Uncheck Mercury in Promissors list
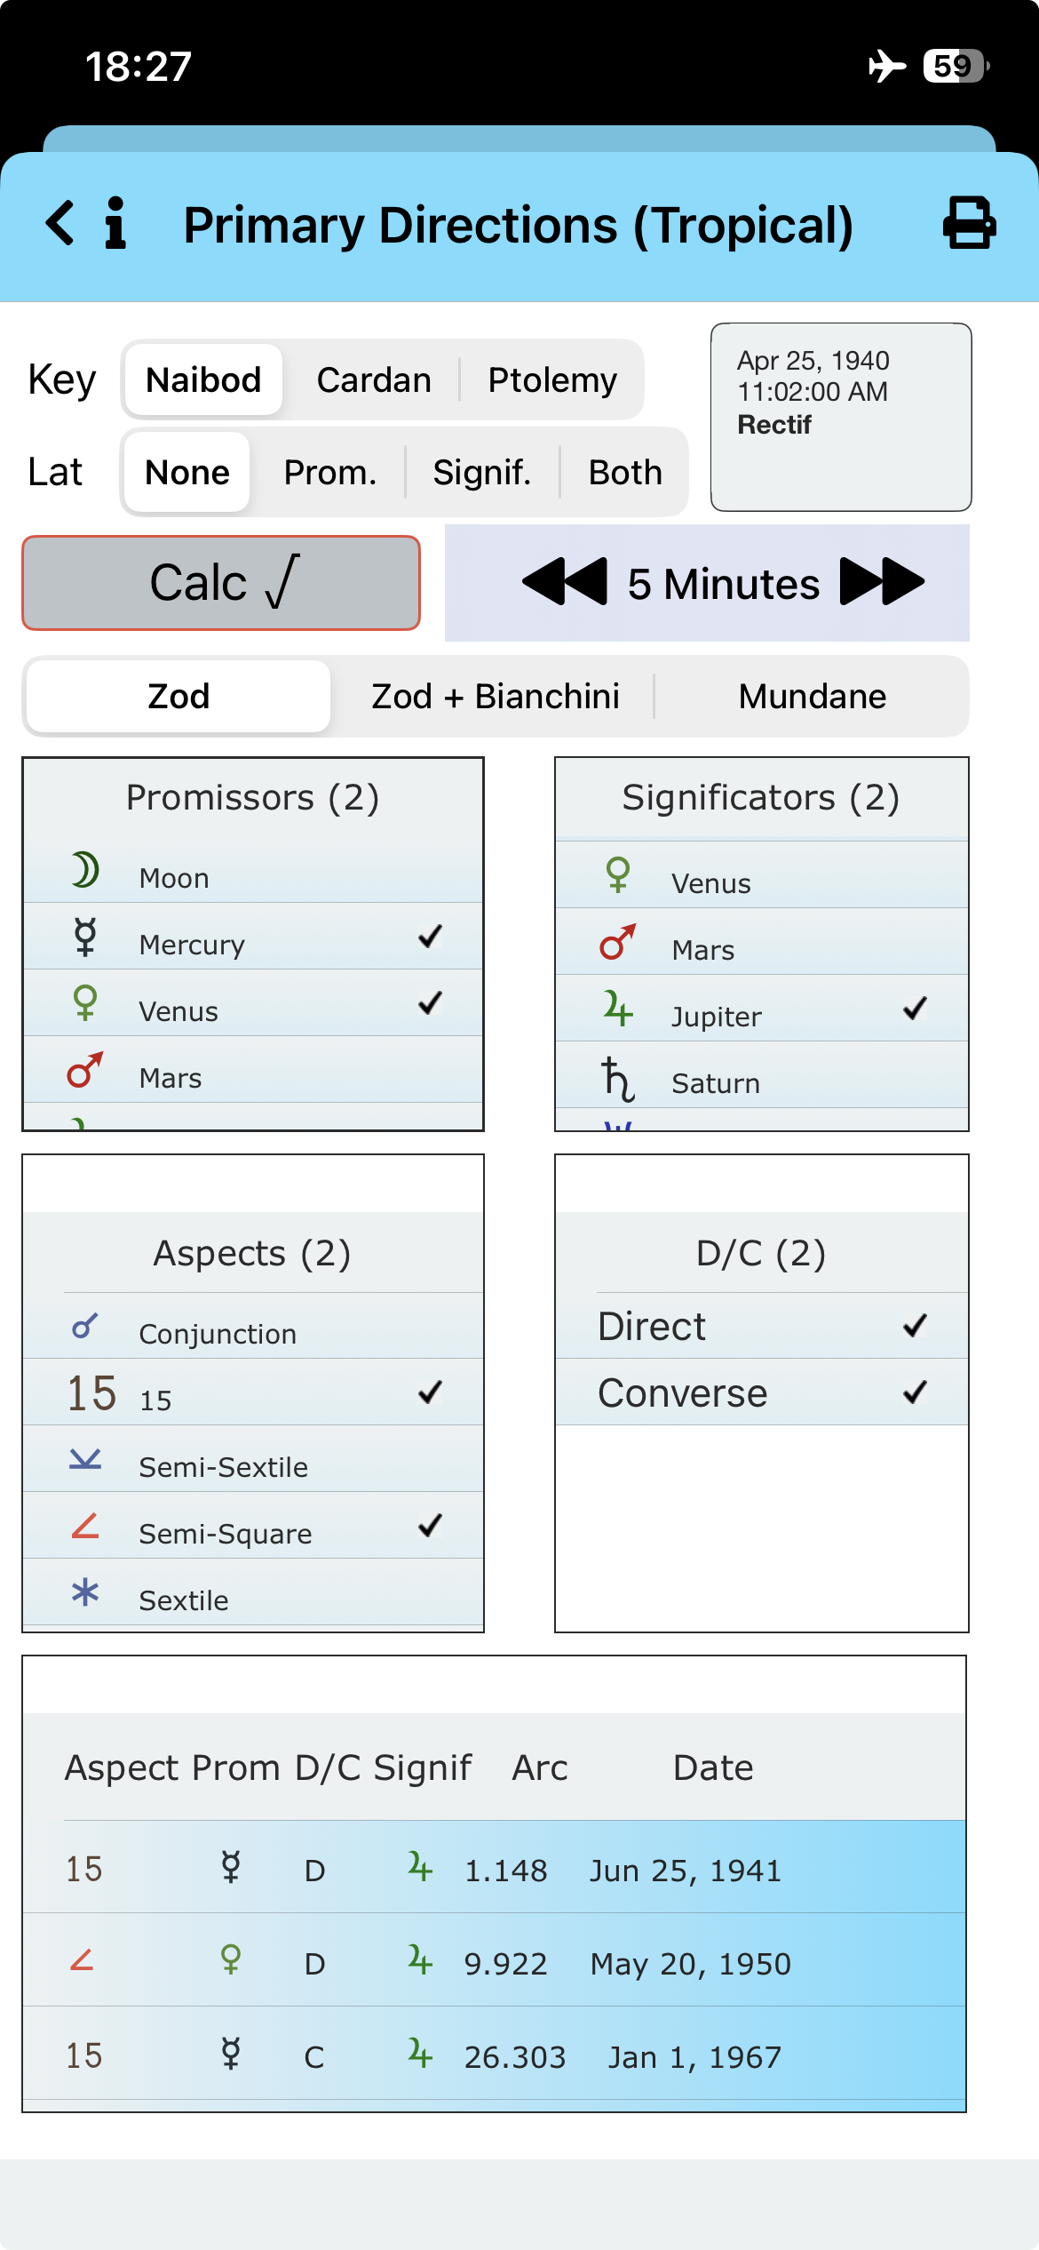 coord(430,937)
